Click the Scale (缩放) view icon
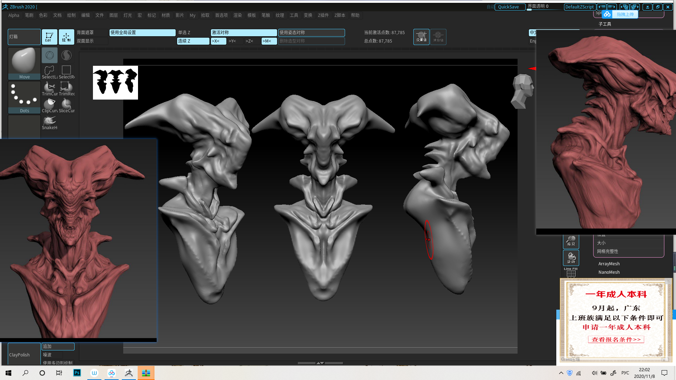 coord(571,241)
